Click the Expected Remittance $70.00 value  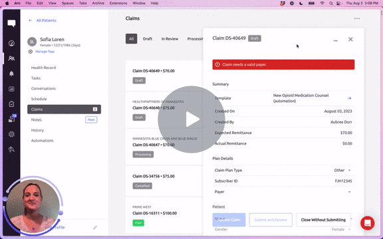click(346, 133)
